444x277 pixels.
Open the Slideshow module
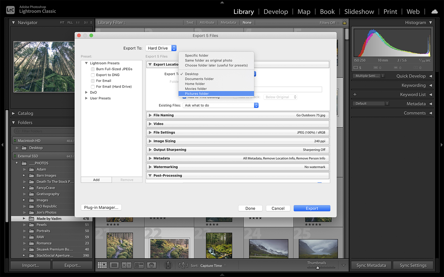[x=359, y=12]
